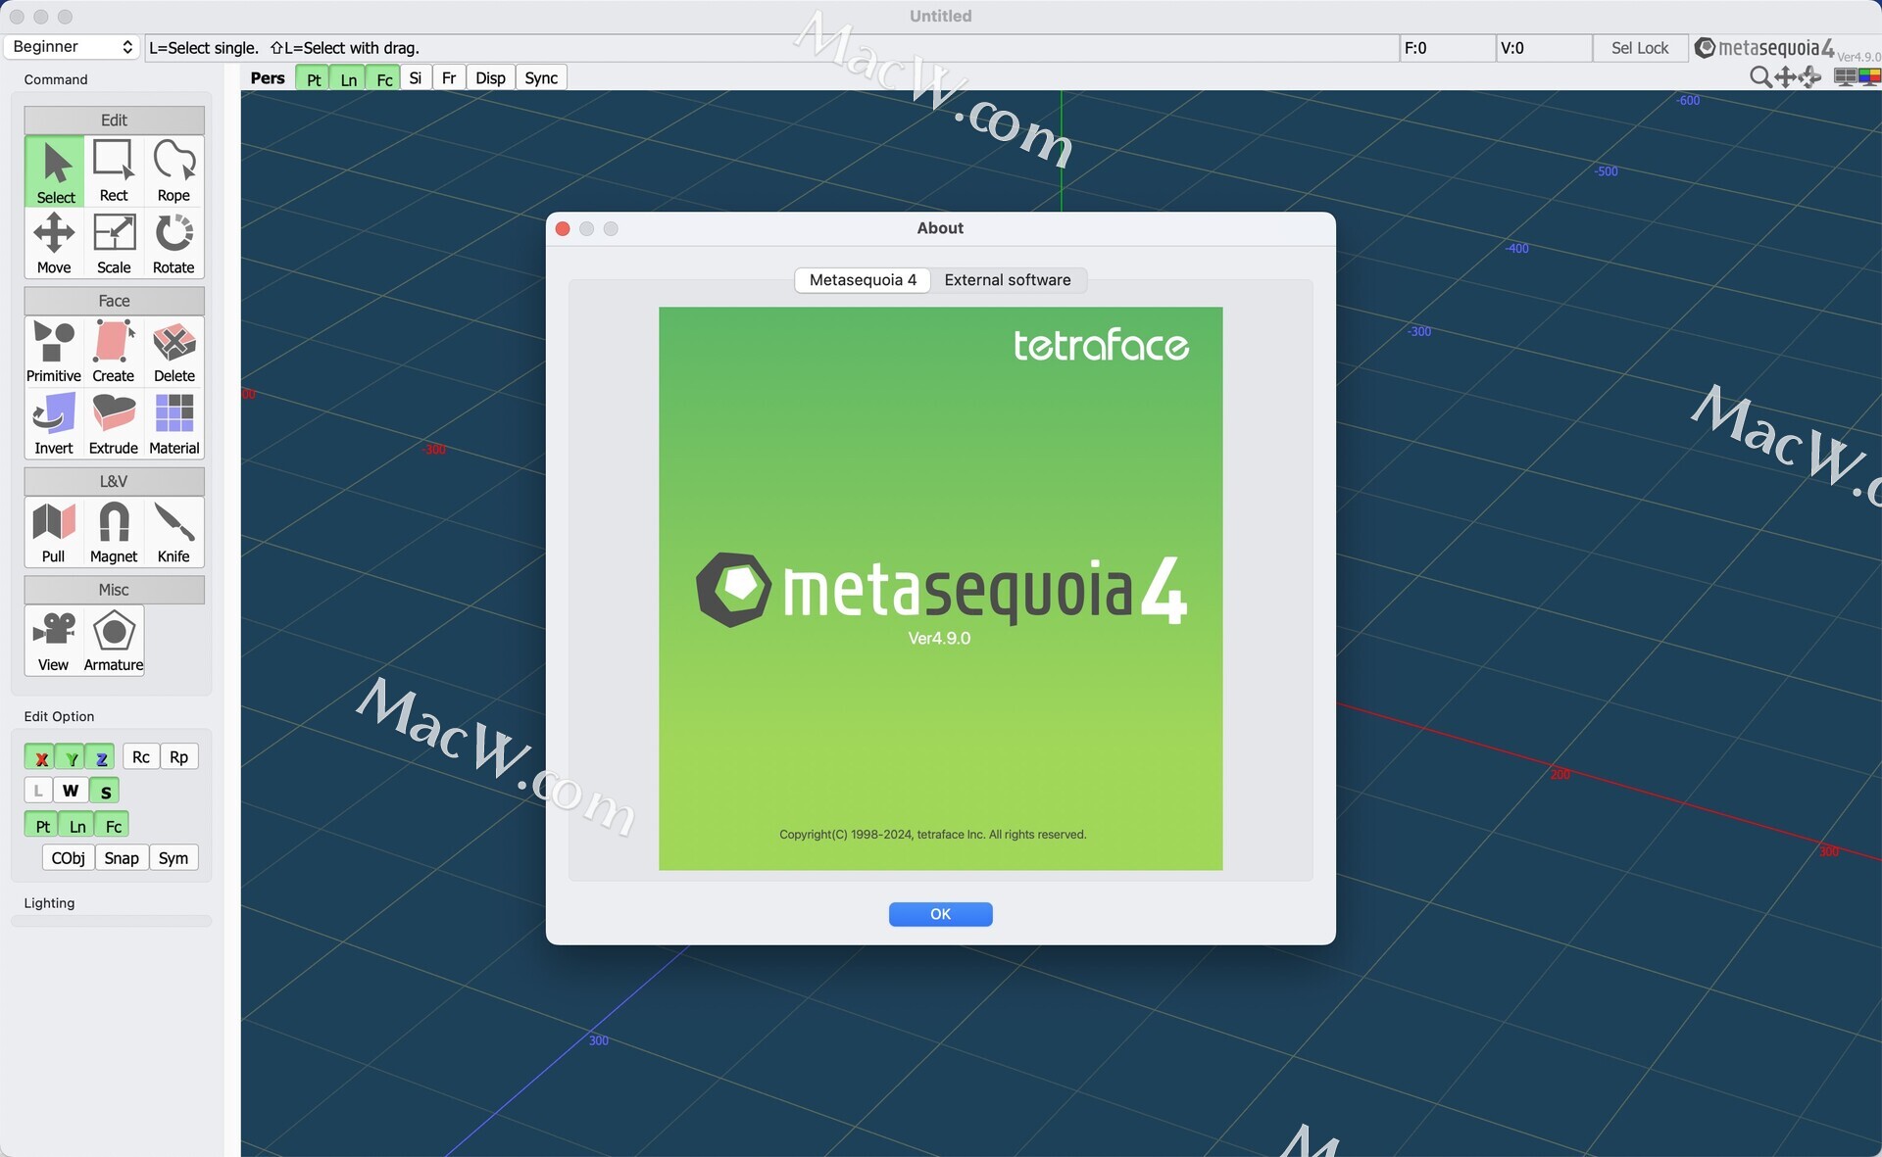The width and height of the screenshot is (1882, 1157).
Task: Click the Rp edit option button
Action: (x=178, y=757)
